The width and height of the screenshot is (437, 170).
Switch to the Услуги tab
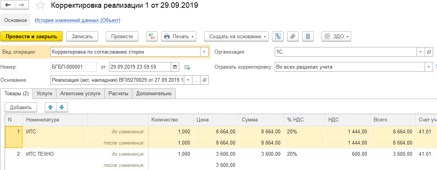pyautogui.click(x=44, y=93)
